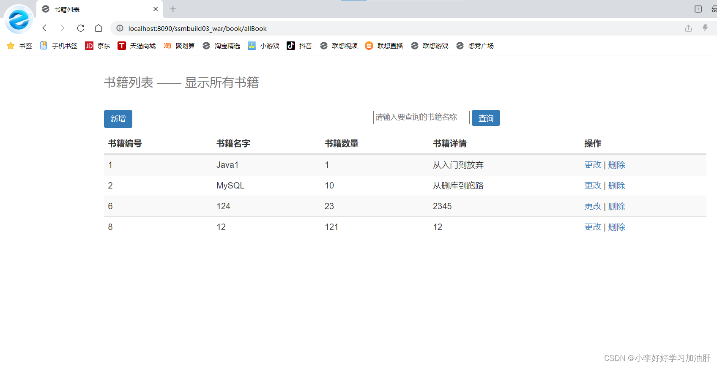Click 更改 for book number 8
The image size is (717, 366).
pyautogui.click(x=593, y=227)
